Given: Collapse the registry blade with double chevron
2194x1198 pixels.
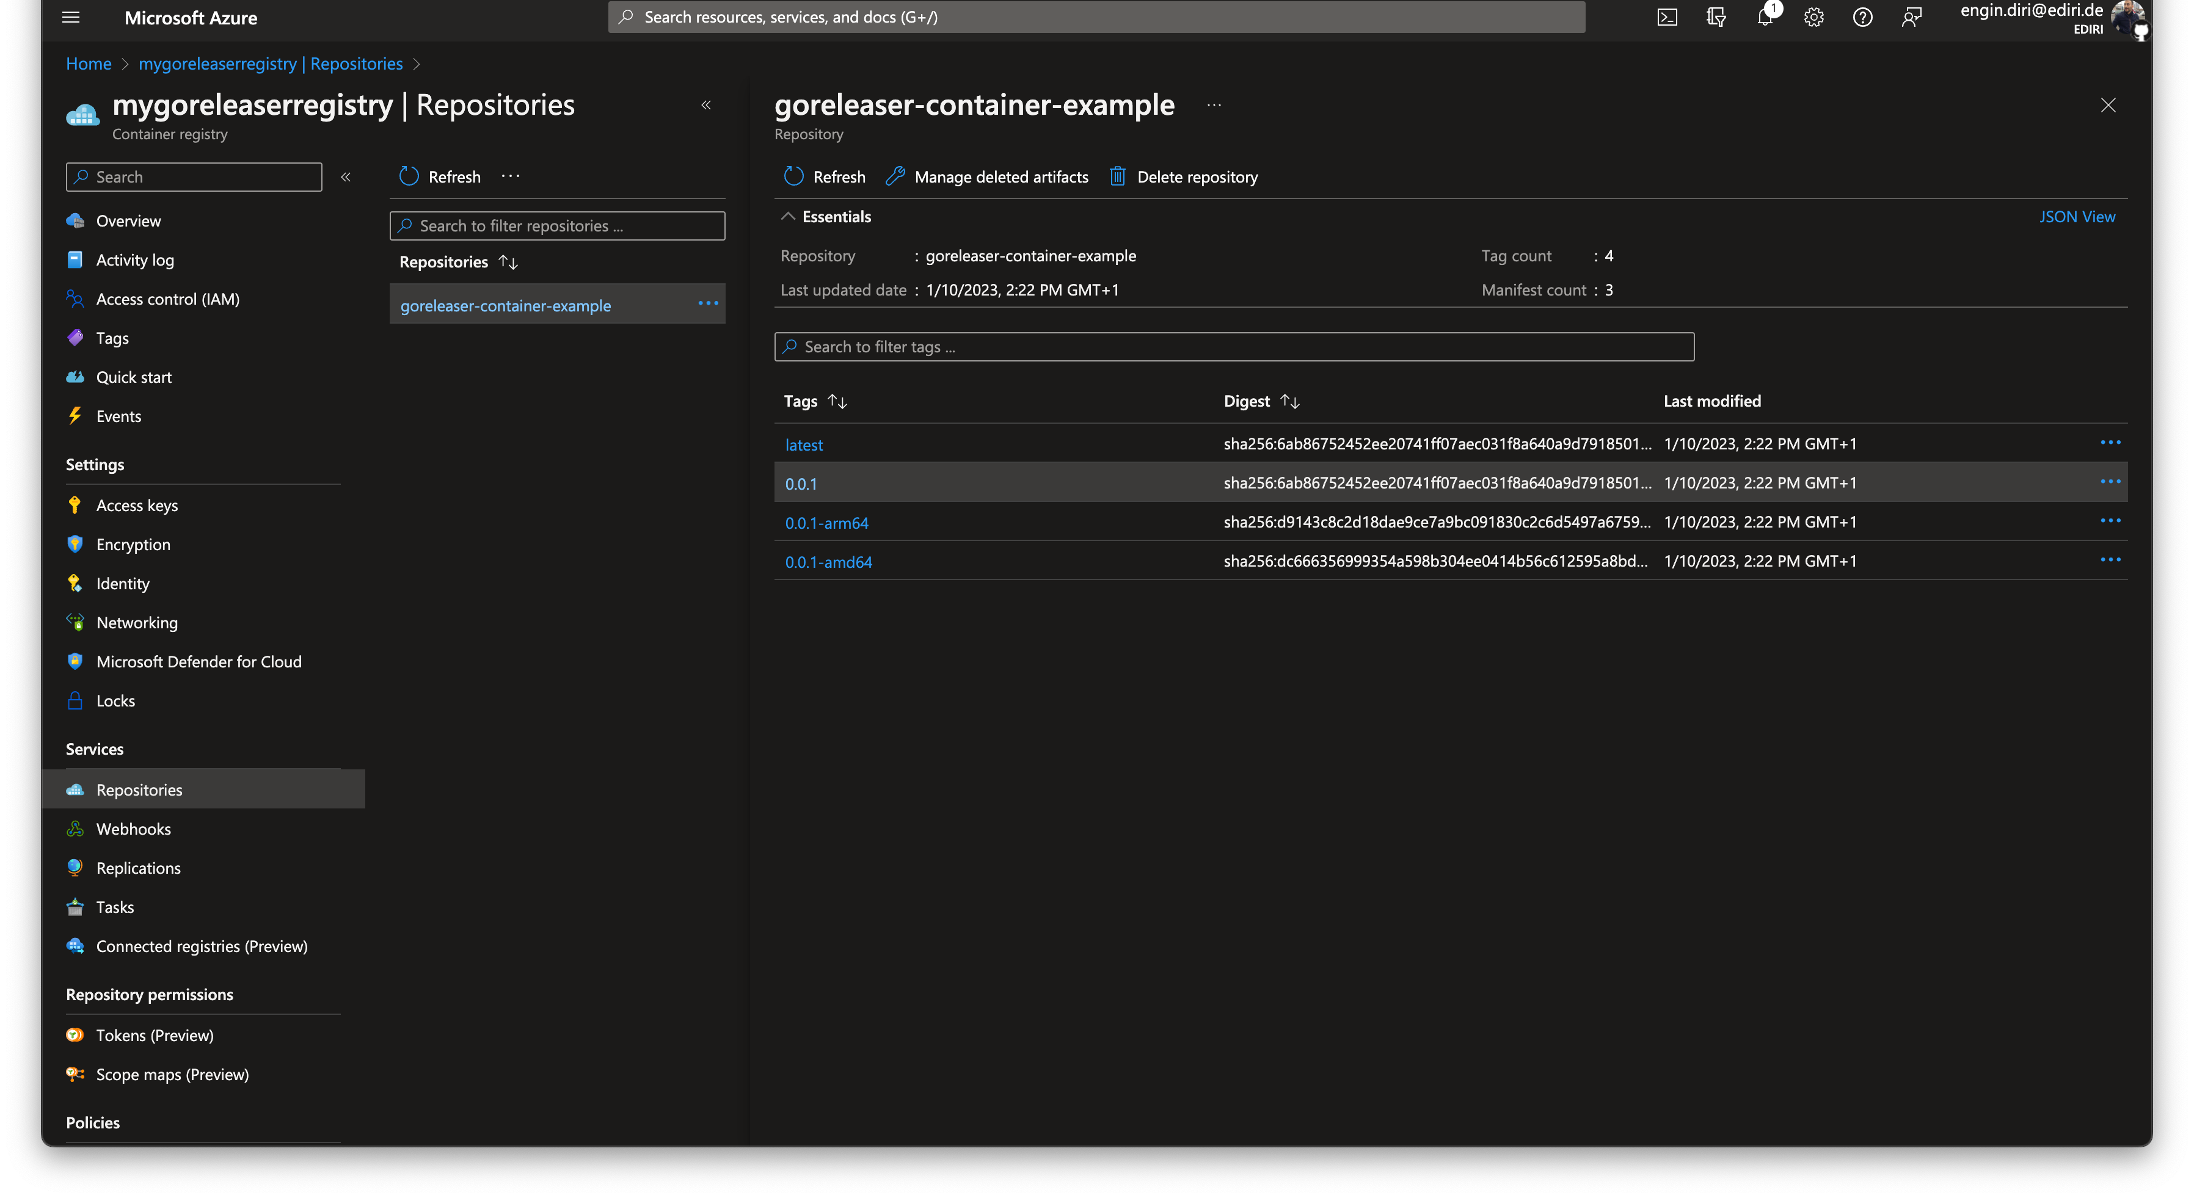Looking at the screenshot, I should pyautogui.click(x=706, y=105).
